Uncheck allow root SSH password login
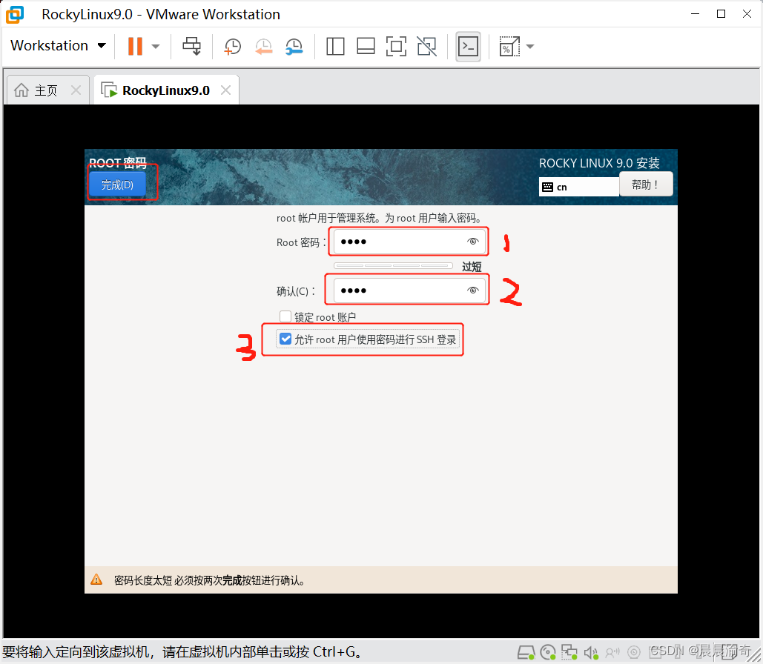 click(285, 339)
